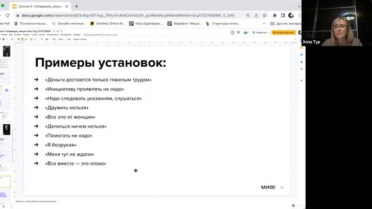372x209 pixels.
Task: Click the share page icon in address bar
Action: [256, 16]
